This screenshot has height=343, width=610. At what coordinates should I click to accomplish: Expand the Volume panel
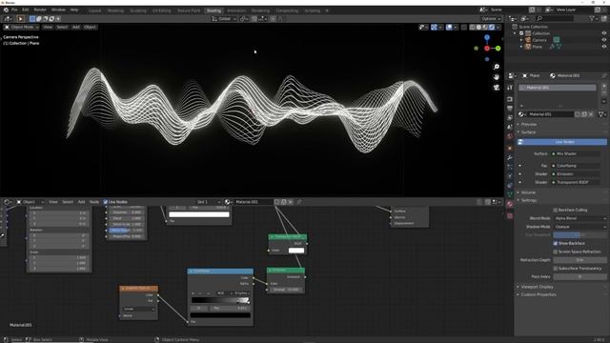pyautogui.click(x=528, y=192)
